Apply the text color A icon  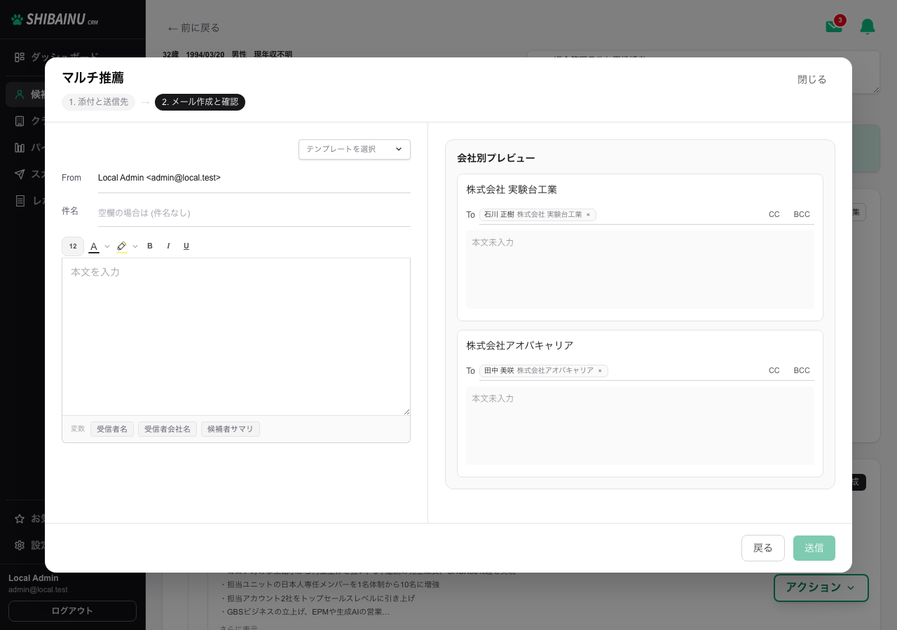click(94, 246)
